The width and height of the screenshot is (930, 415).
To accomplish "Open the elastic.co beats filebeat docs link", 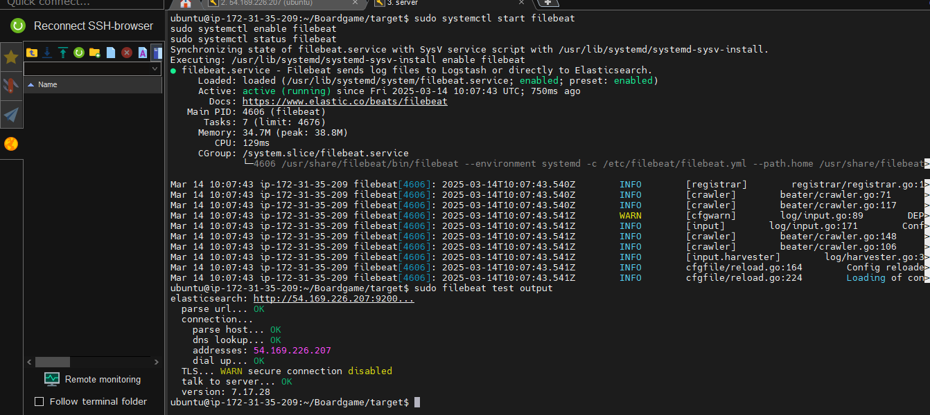I will [345, 102].
